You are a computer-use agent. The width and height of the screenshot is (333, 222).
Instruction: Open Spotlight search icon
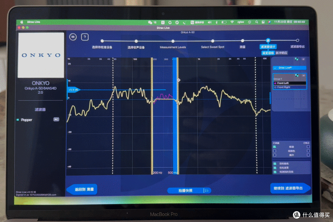(257, 22)
